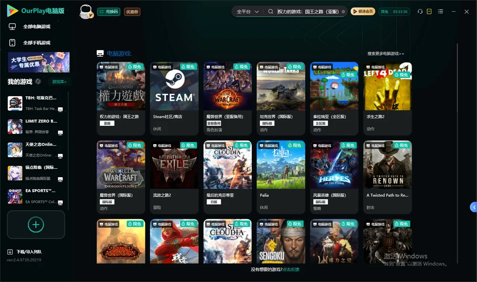Open 坦克世界 (国际服) game card
This screenshot has height=282, width=477.
tap(281, 99)
